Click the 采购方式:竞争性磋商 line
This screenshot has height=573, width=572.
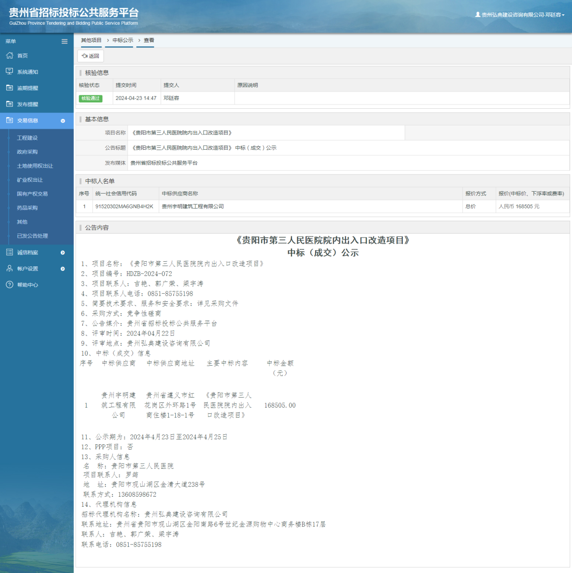[x=121, y=314]
